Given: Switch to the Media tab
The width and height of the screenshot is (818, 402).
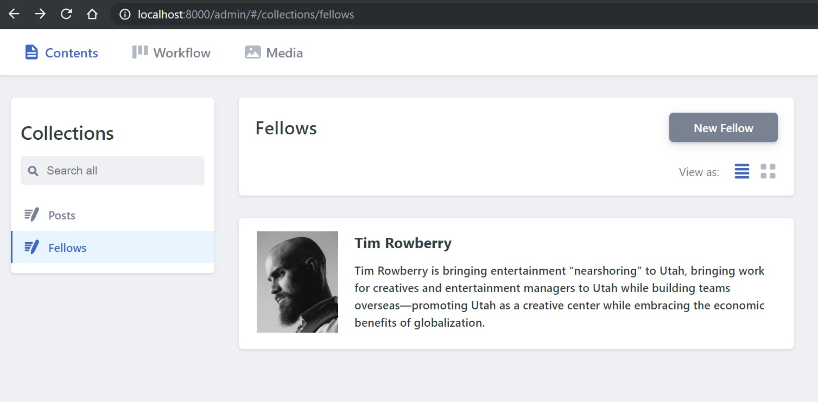Looking at the screenshot, I should coord(274,53).
